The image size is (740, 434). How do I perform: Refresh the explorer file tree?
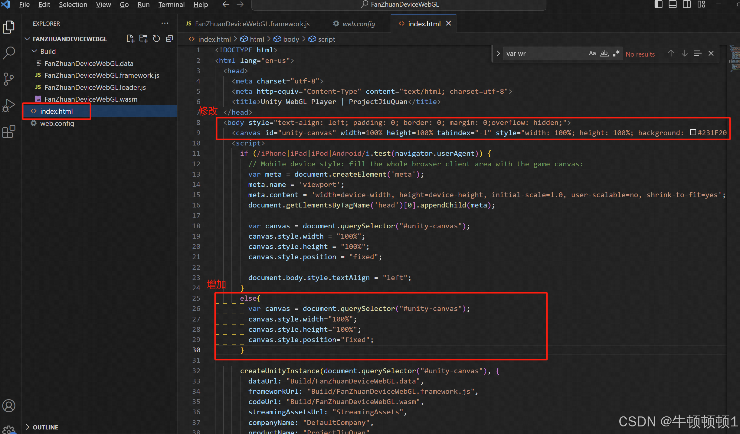156,39
